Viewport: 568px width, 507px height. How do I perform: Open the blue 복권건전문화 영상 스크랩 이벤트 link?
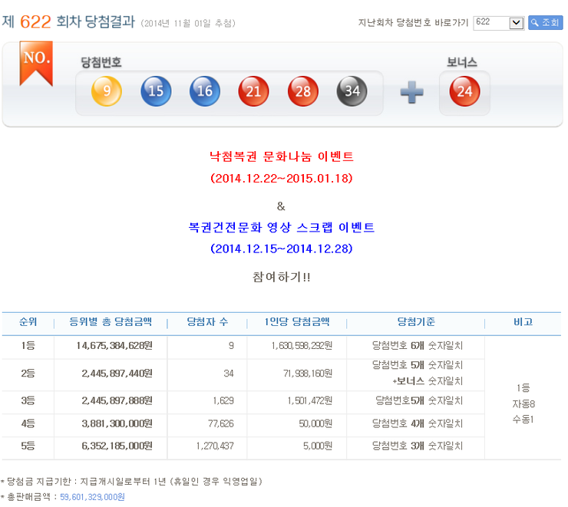282,227
